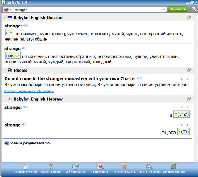Screen dimensions: 198x177
Task: Toggle favorite star for Idioms dictionary
Action: click(x=189, y=71)
